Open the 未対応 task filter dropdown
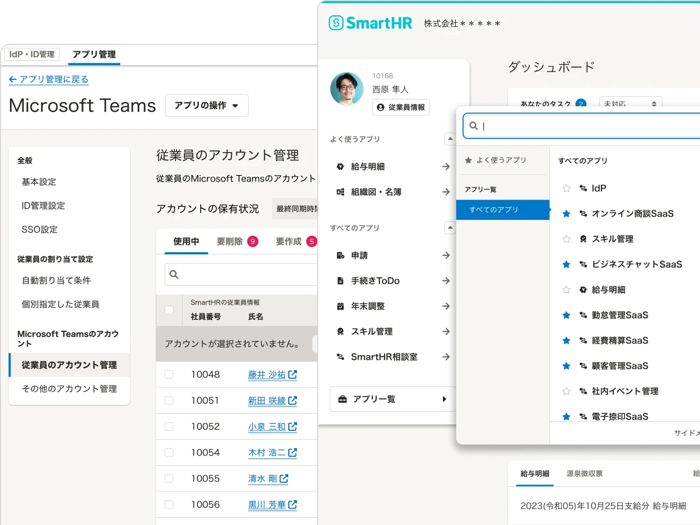The height and width of the screenshot is (525, 700). coord(631,103)
